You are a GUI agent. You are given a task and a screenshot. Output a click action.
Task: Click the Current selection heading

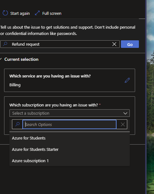click(x=21, y=60)
